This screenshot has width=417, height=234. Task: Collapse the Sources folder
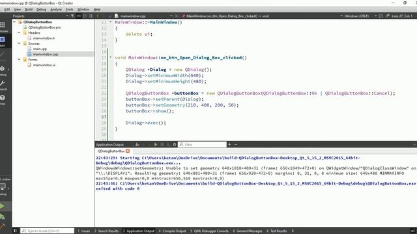click(19, 44)
